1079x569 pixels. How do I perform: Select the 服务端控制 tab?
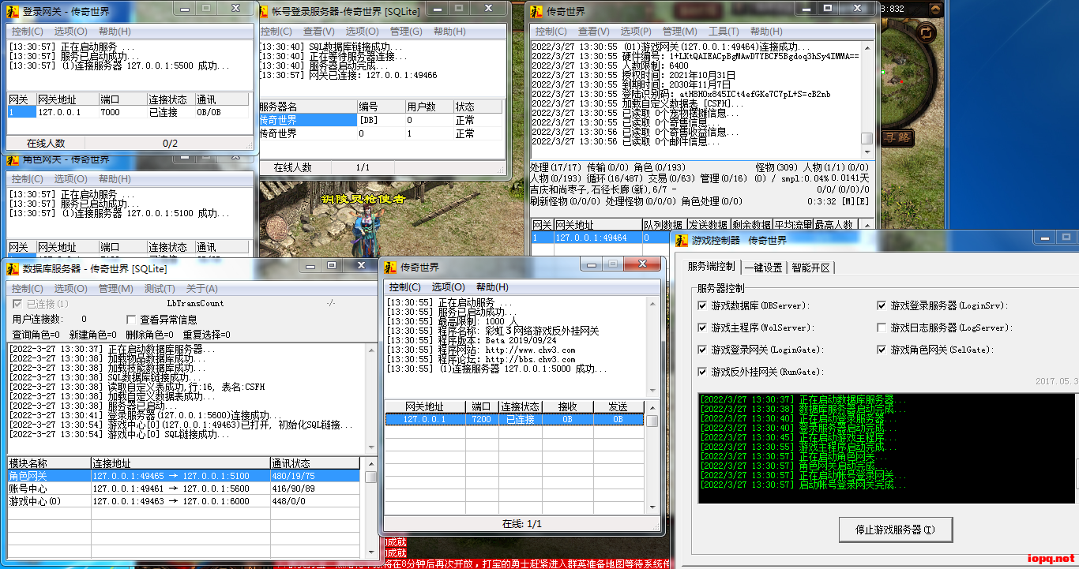click(711, 267)
